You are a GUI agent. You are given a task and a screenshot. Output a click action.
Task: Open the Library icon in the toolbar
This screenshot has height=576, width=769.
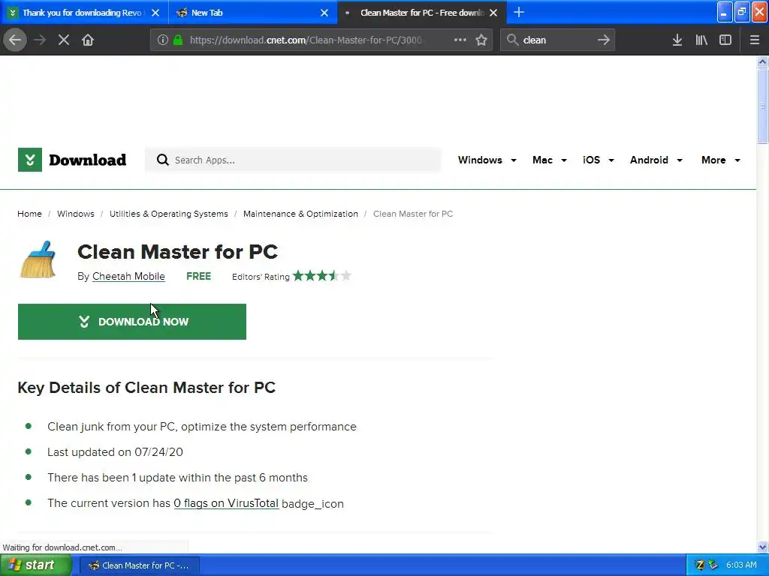[x=701, y=40]
